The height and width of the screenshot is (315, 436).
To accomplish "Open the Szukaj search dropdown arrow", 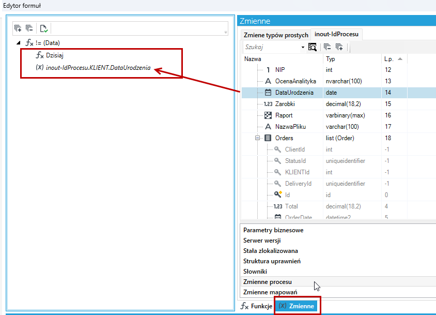I will (303, 48).
